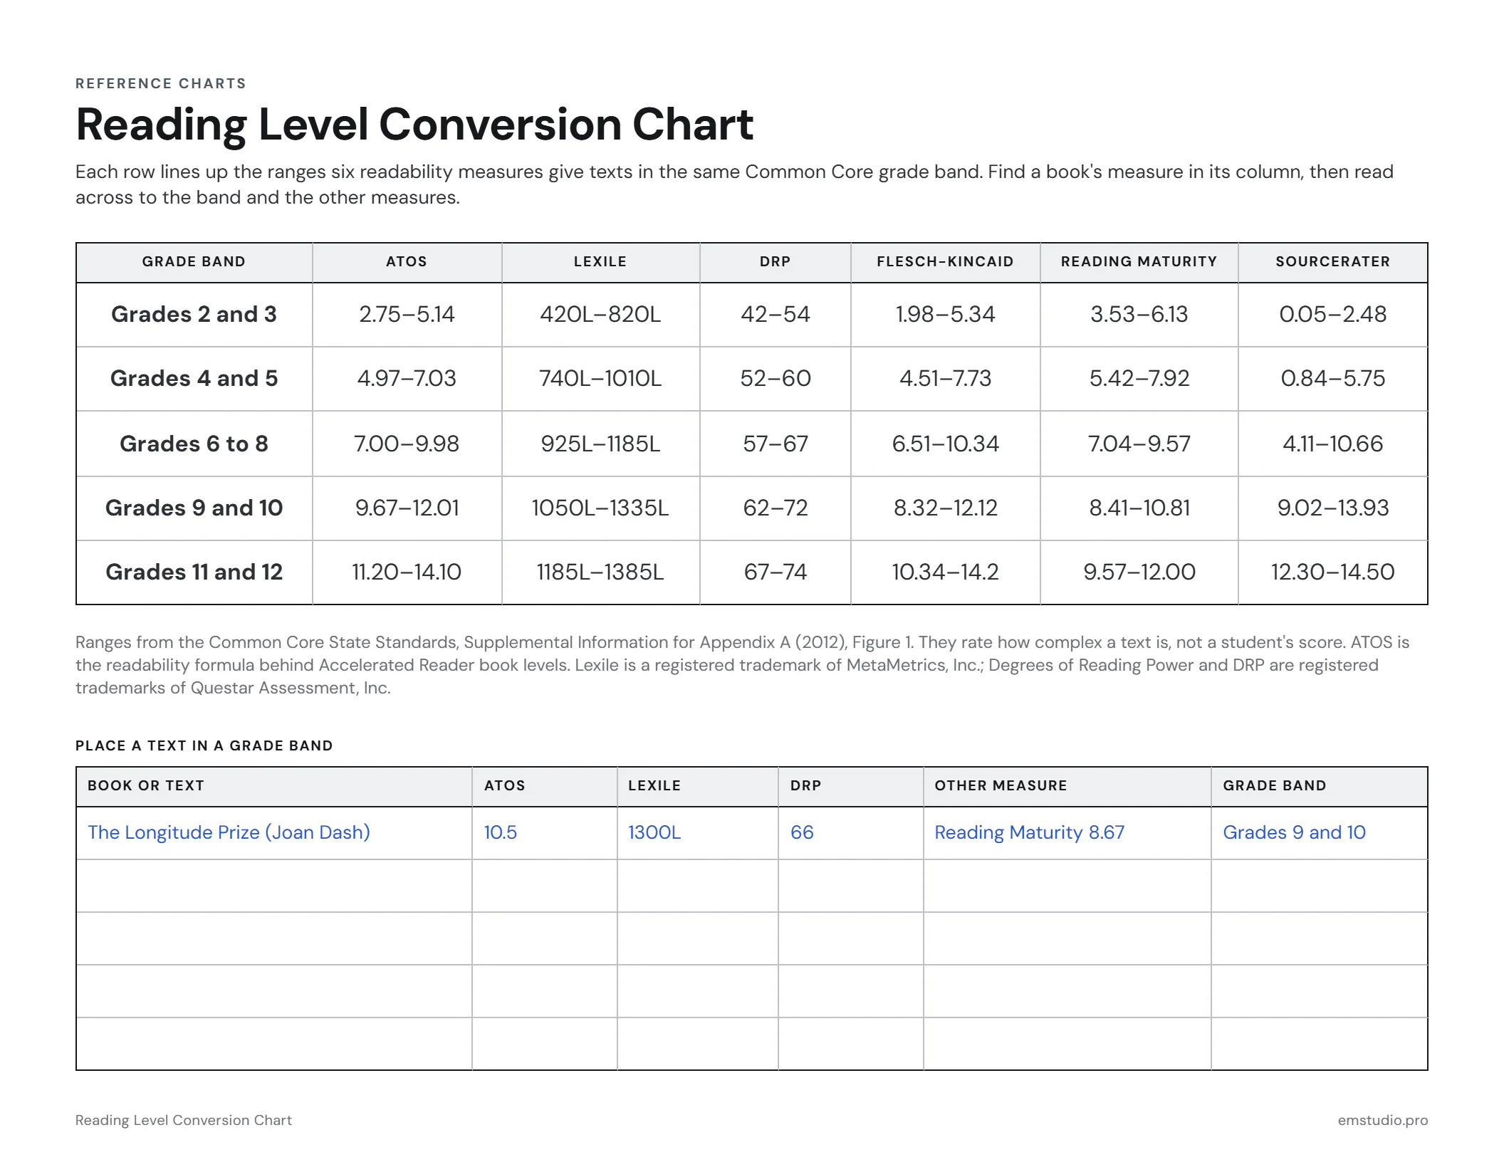1504x1162 pixels.
Task: Click the 'Reading Maturity 8.67' entry
Action: tap(1029, 832)
